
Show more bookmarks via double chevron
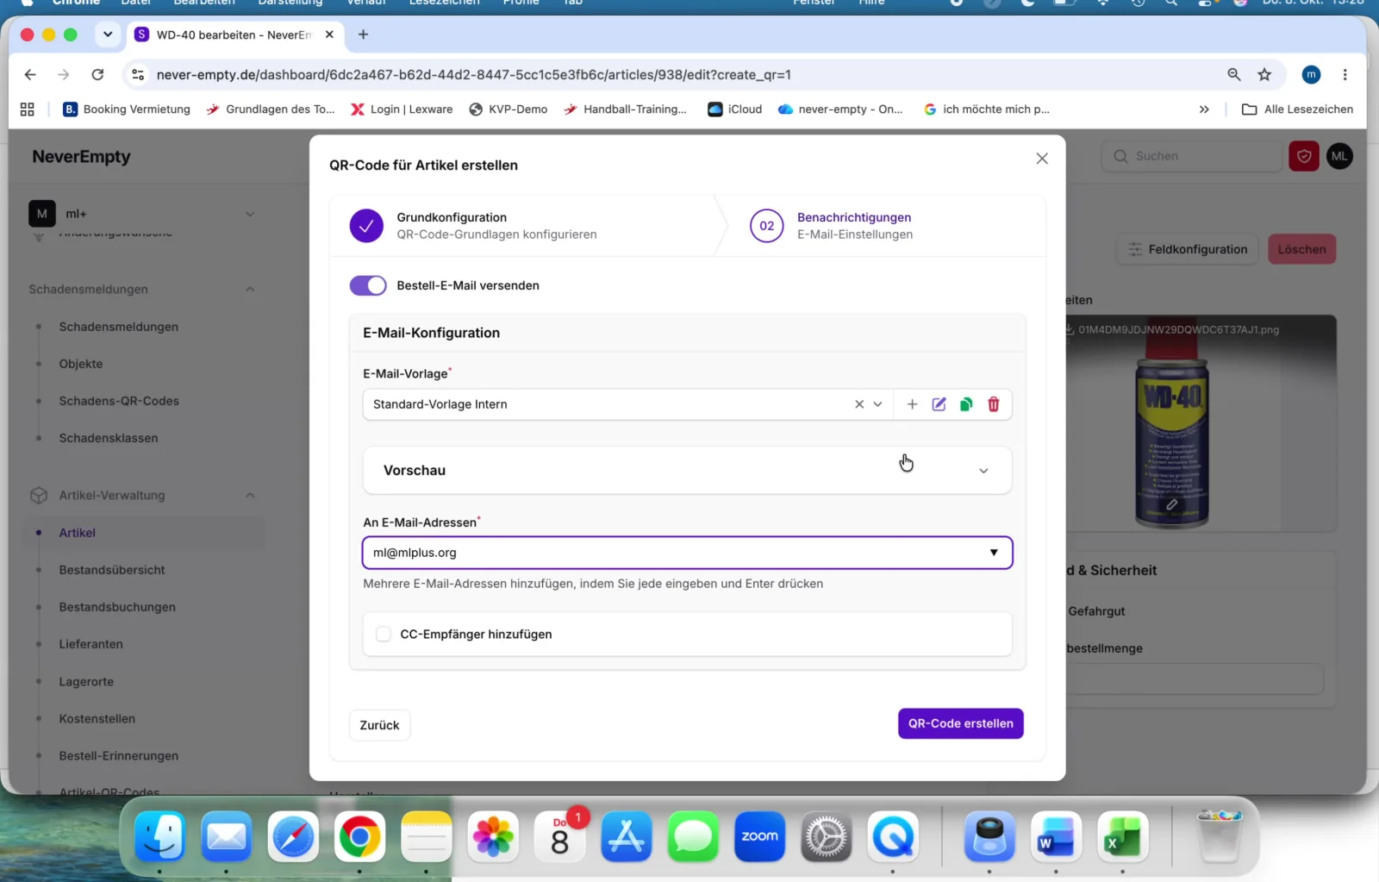(x=1204, y=109)
